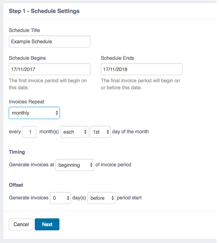Open the offset days '0' dropdown
Viewport: 219px width, 243px height.
[60, 198]
